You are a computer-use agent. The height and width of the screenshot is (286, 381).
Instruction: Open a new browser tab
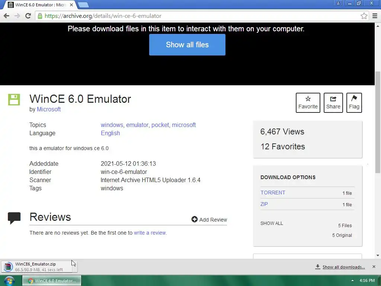(x=83, y=4)
